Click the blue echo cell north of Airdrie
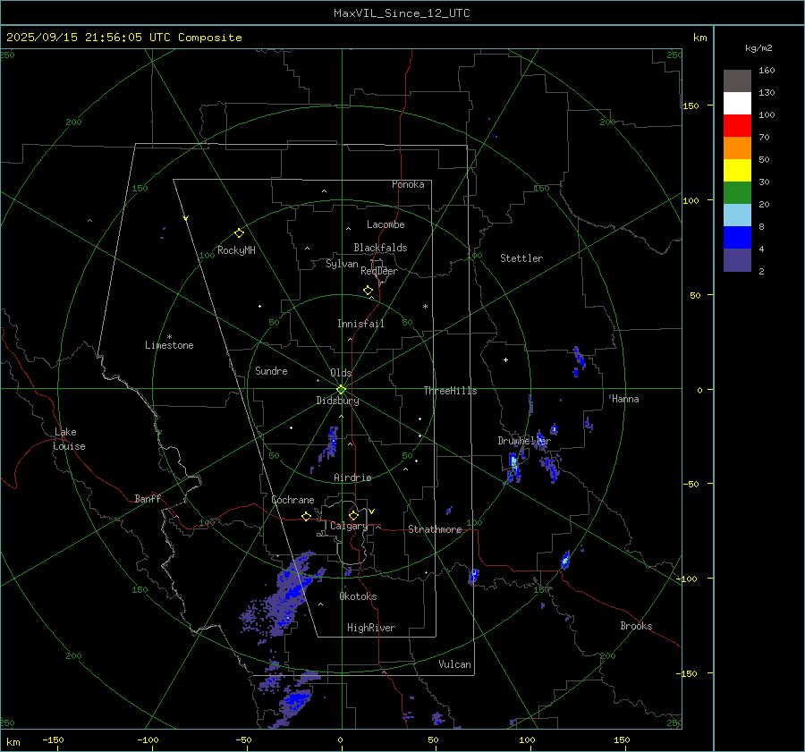The image size is (805, 752). click(332, 443)
